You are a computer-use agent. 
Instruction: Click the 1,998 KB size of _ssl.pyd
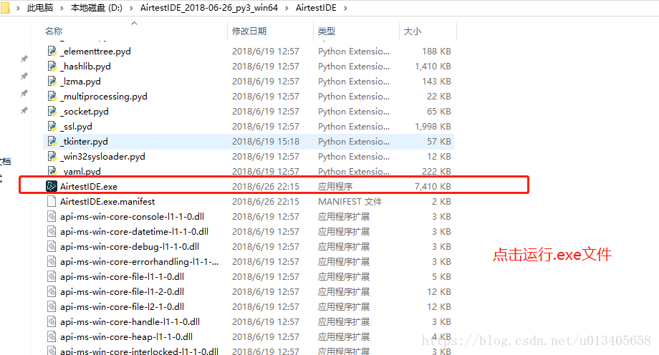[x=433, y=127]
